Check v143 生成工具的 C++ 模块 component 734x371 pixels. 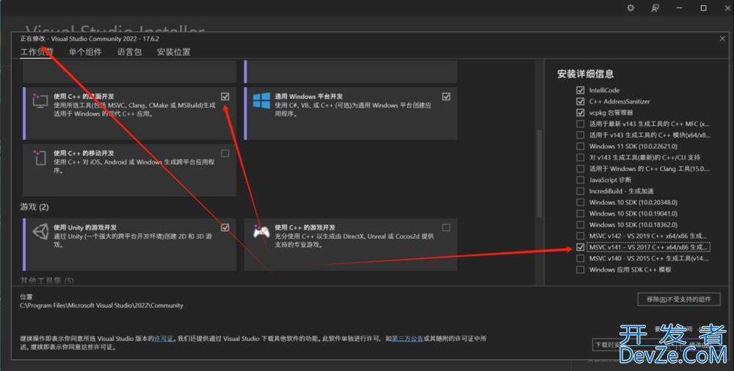point(581,135)
